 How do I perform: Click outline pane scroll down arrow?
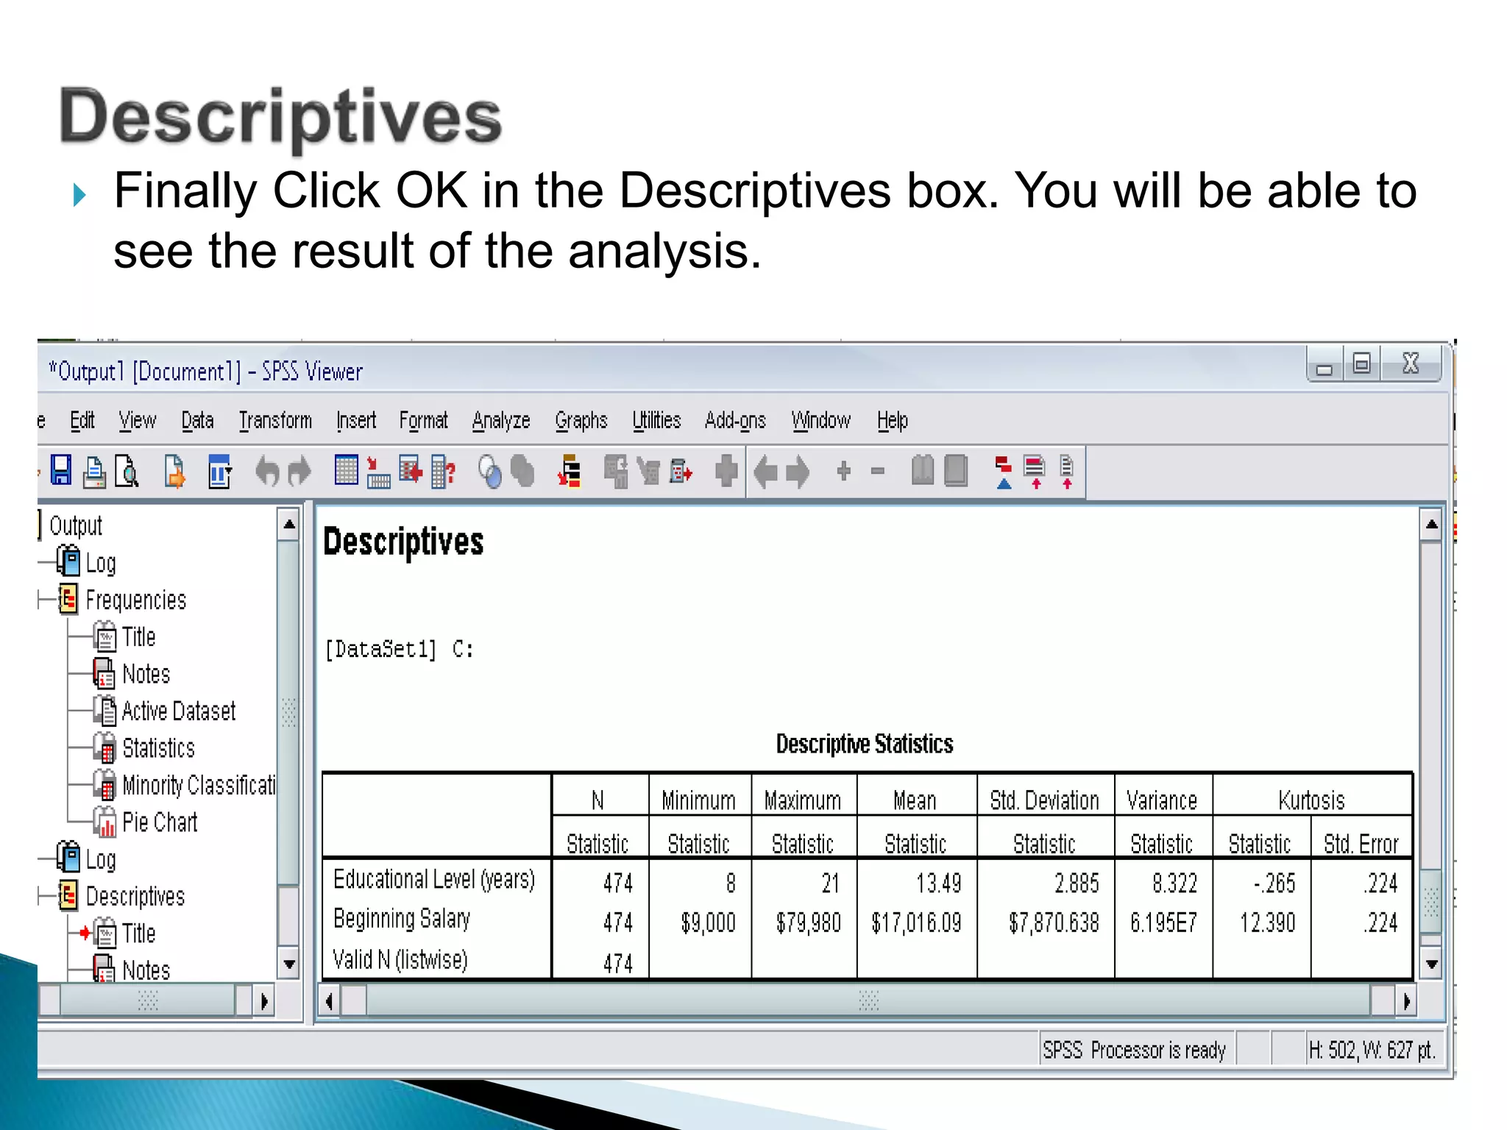click(x=288, y=963)
